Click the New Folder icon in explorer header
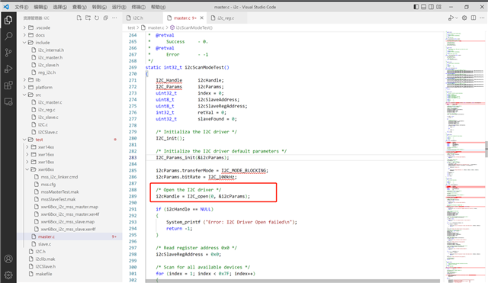The width and height of the screenshot is (488, 283). coord(88,18)
